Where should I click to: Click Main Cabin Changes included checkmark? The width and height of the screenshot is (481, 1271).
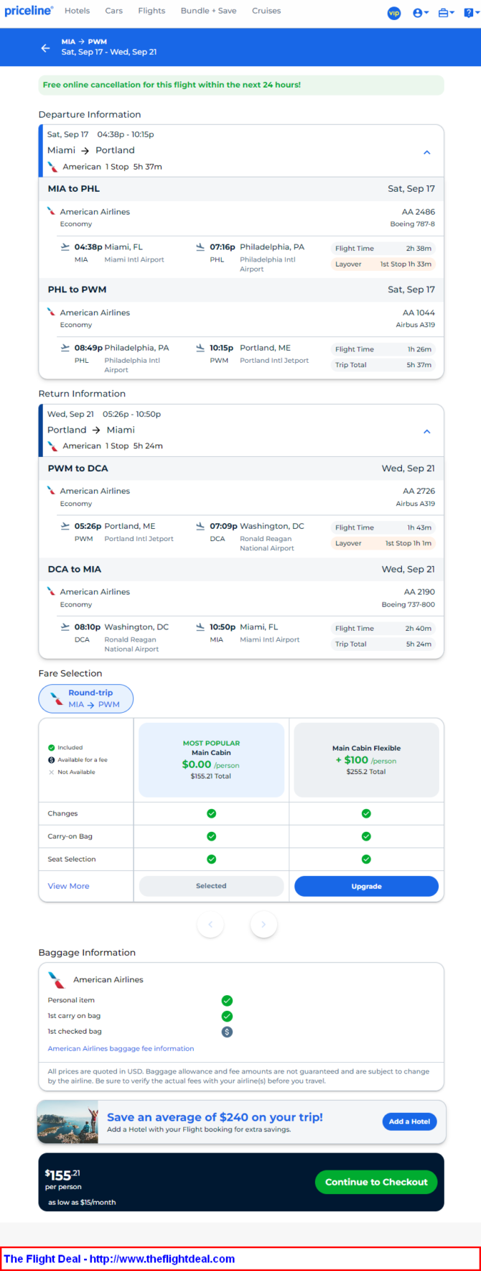[x=211, y=813]
